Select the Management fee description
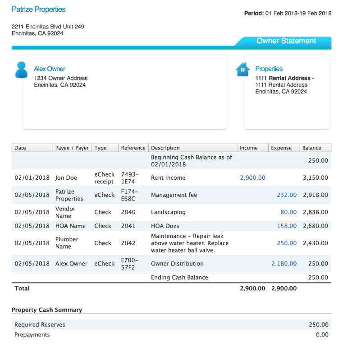The width and height of the screenshot is (343, 350). (x=174, y=195)
